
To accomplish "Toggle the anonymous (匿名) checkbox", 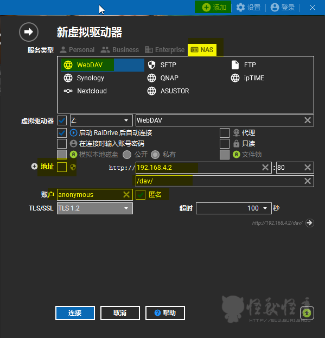I will point(141,195).
